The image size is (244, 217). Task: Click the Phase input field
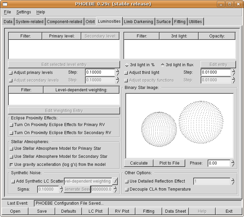[219, 163]
